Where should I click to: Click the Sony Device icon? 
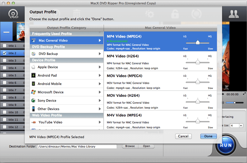point(33,100)
